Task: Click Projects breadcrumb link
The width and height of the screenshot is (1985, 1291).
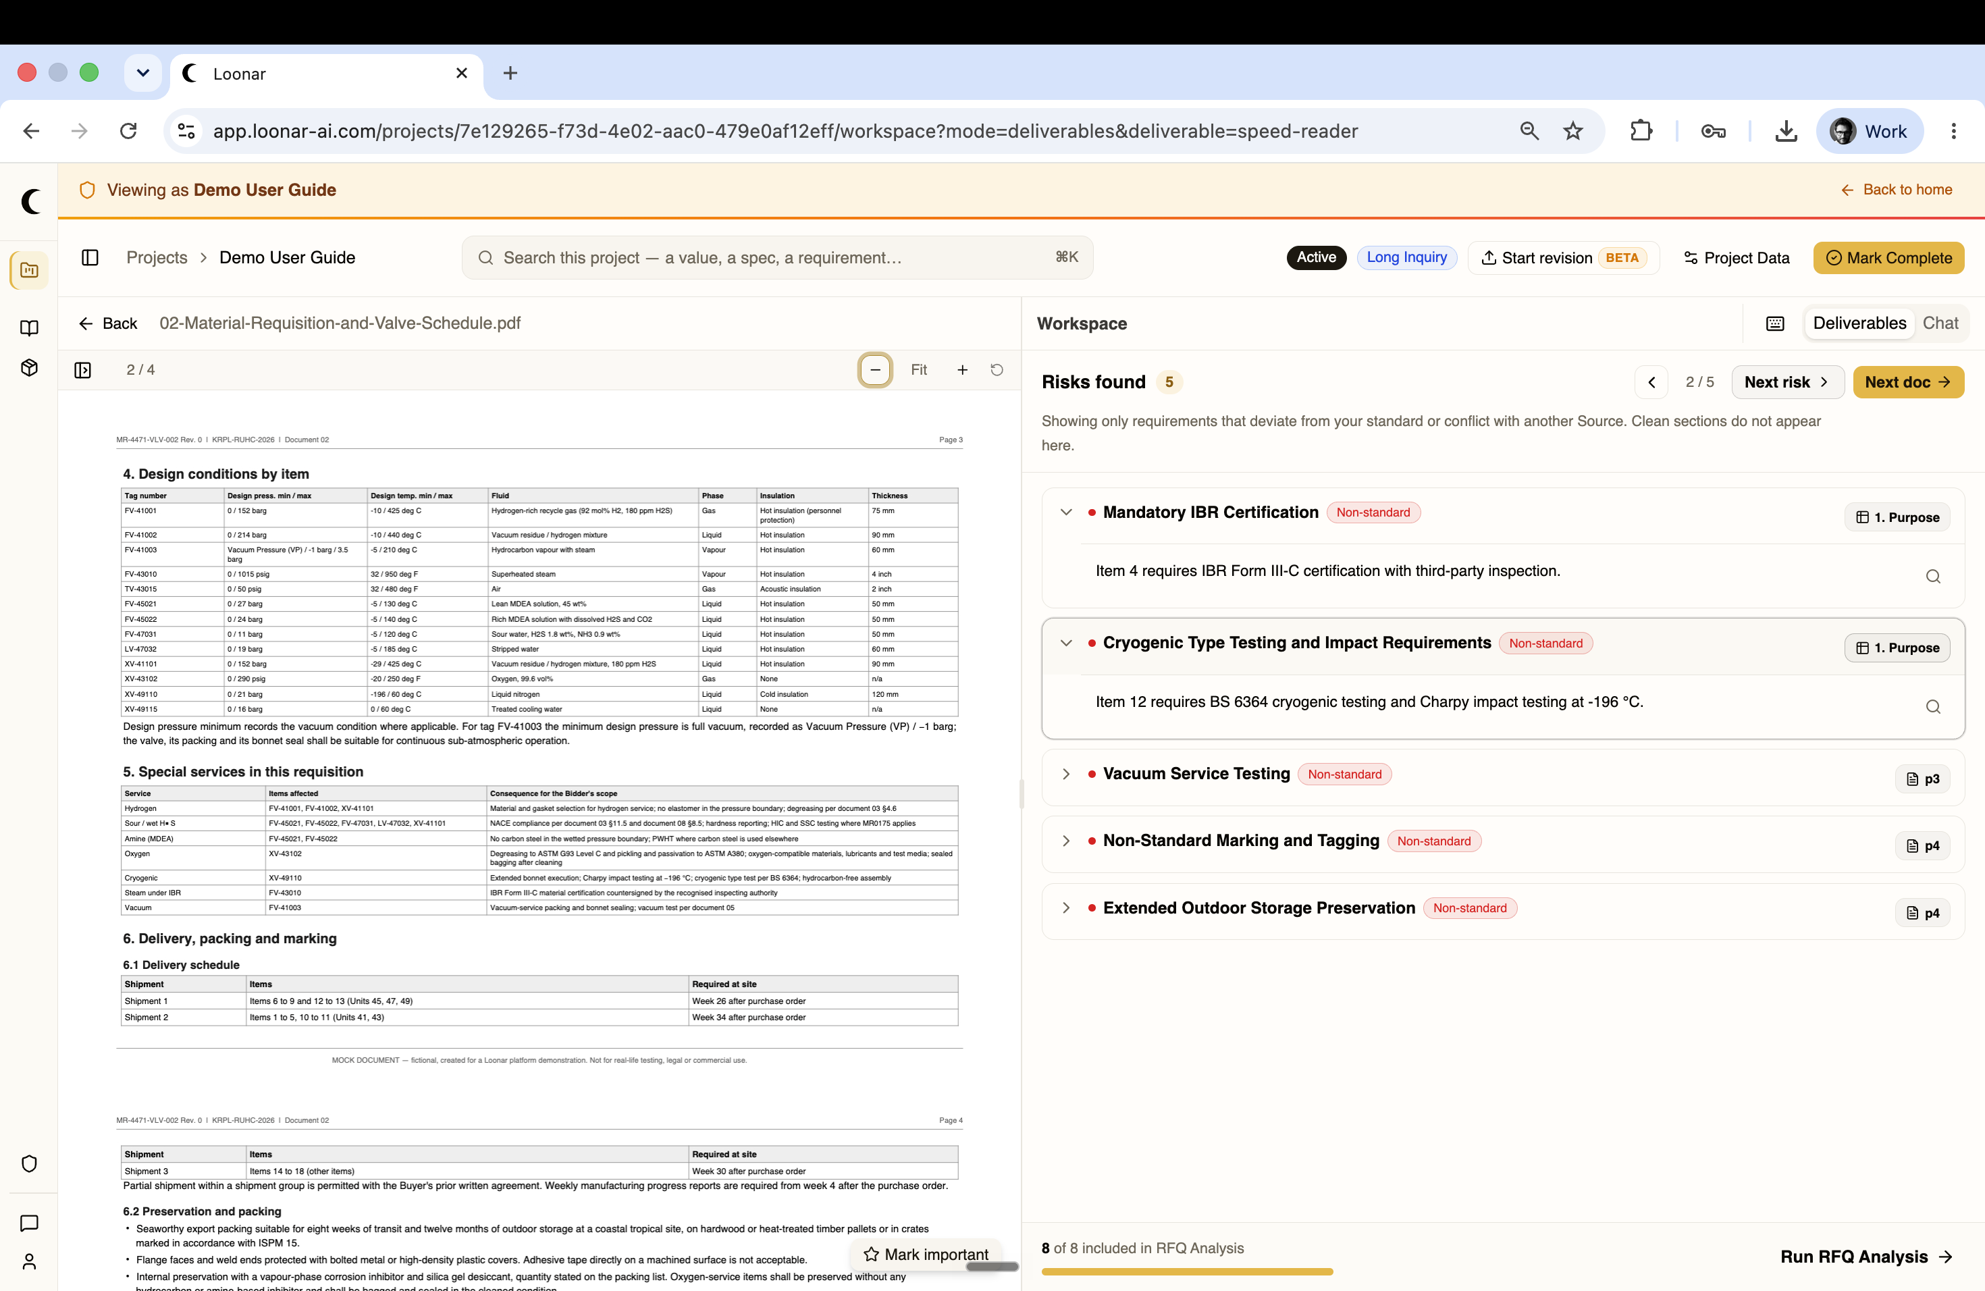Action: (157, 258)
